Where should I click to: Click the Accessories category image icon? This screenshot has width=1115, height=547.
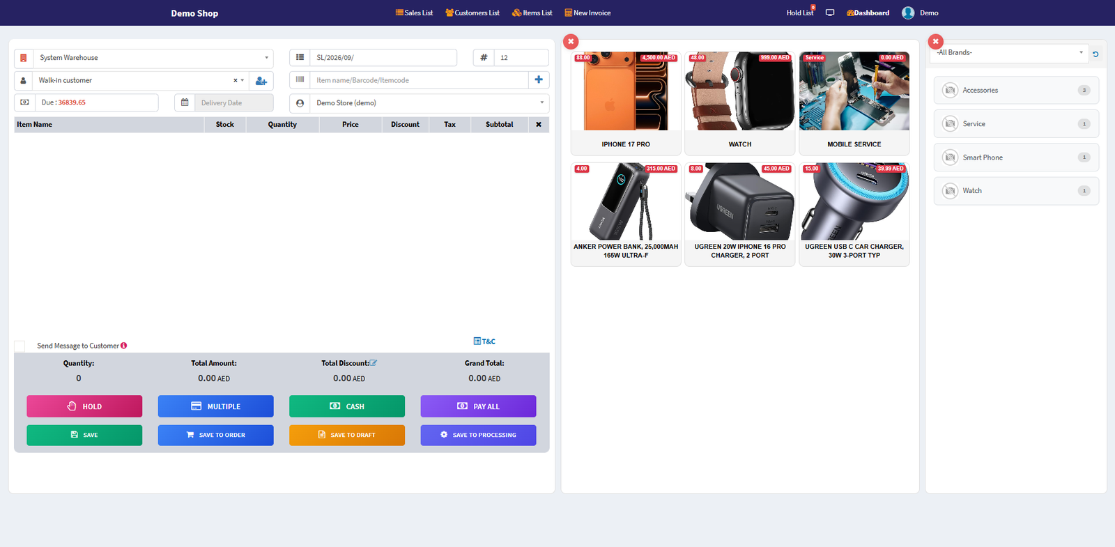950,90
